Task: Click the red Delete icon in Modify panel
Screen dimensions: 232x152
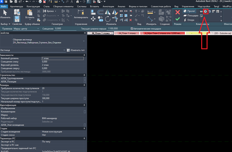Action: pos(130,20)
